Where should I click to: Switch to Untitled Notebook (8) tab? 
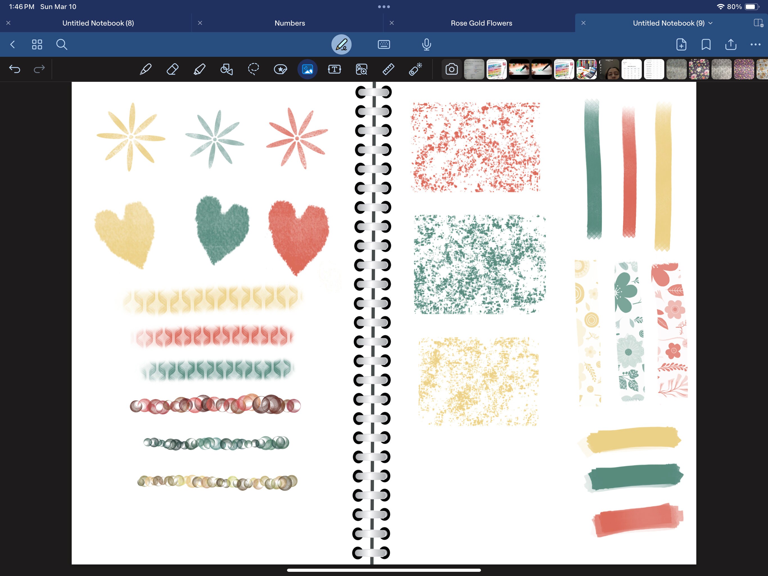pyautogui.click(x=98, y=23)
